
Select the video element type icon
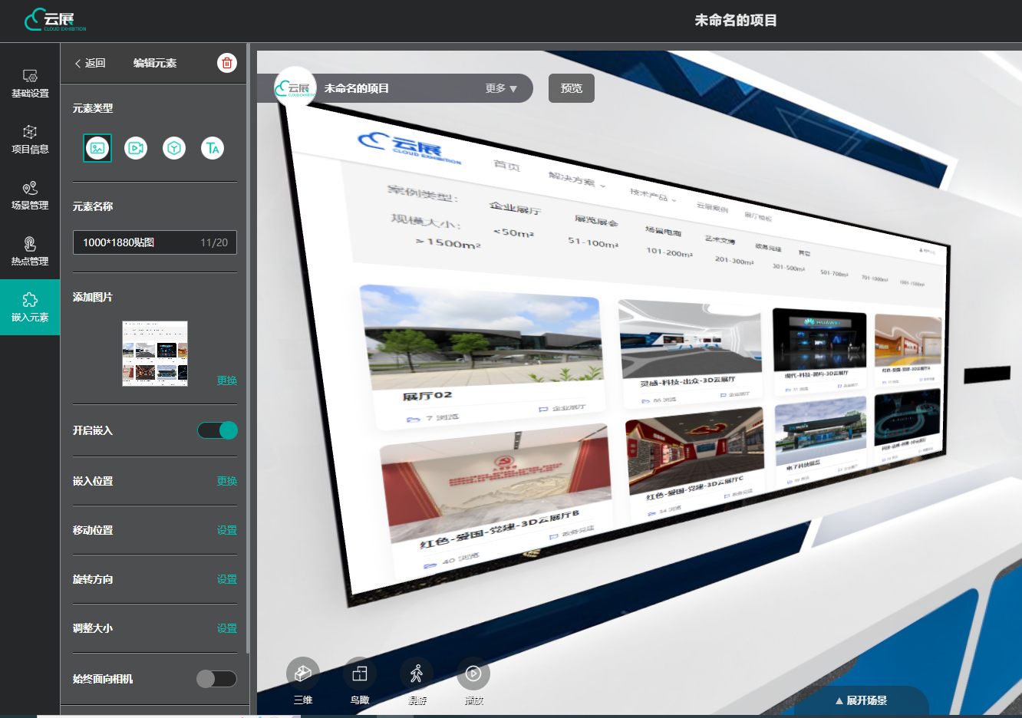tap(136, 148)
